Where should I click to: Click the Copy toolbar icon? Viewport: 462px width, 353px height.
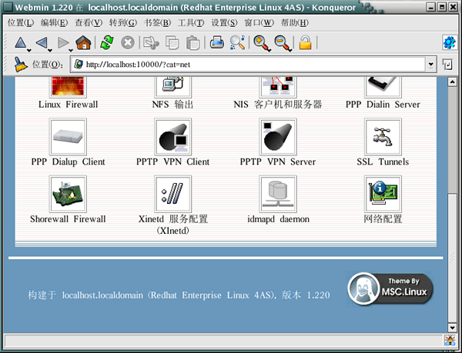172,43
